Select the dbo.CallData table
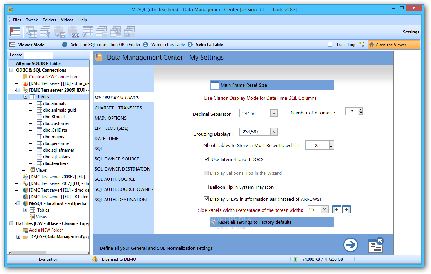Viewport: 431px width, 274px height. [x=55, y=130]
